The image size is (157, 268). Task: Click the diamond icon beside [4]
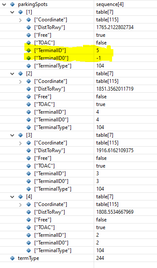point(21,197)
